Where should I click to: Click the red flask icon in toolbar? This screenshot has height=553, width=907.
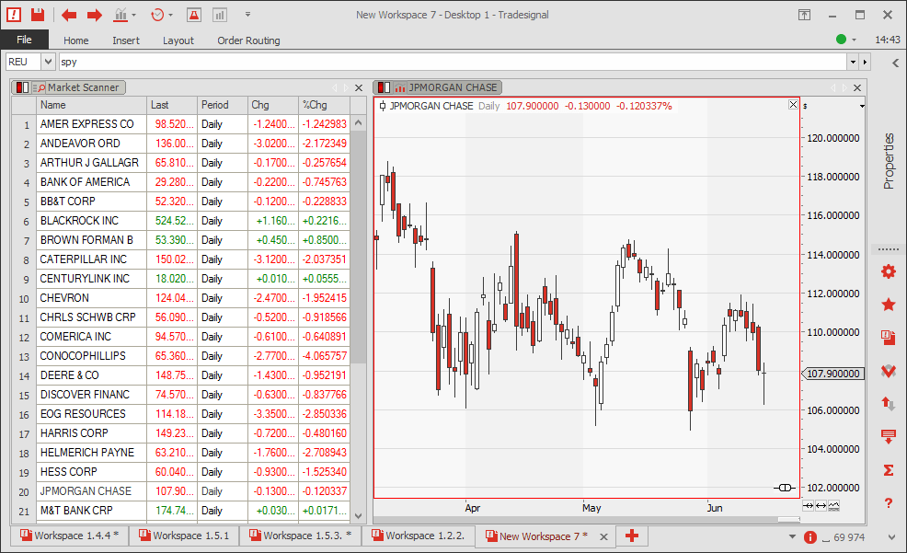click(x=194, y=15)
